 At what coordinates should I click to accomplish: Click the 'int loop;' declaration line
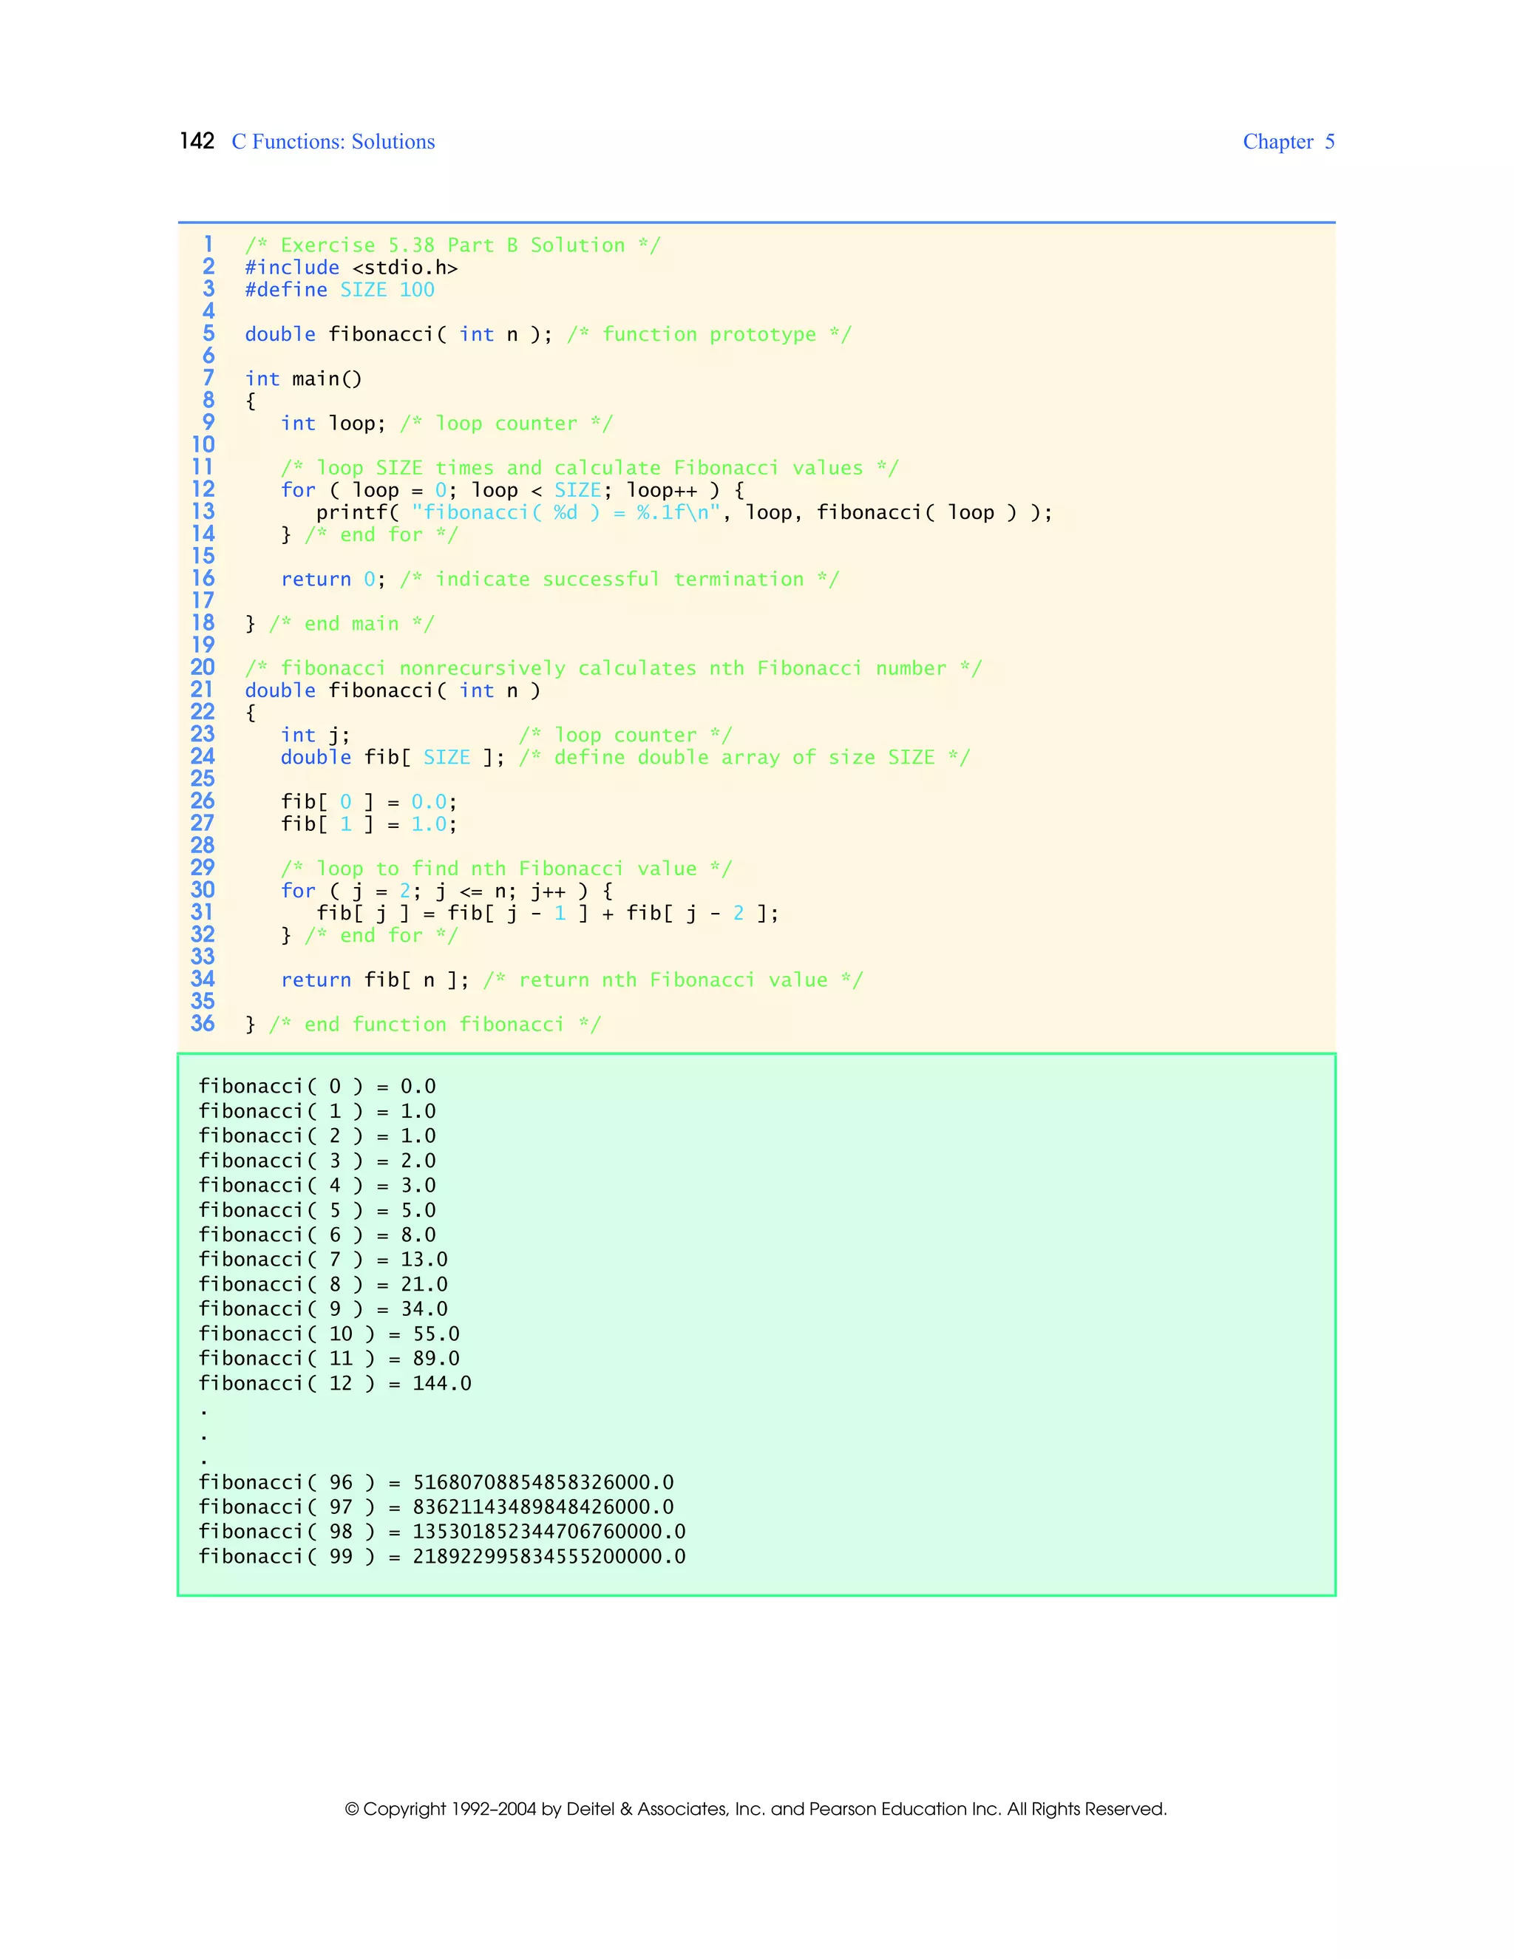[447, 424]
